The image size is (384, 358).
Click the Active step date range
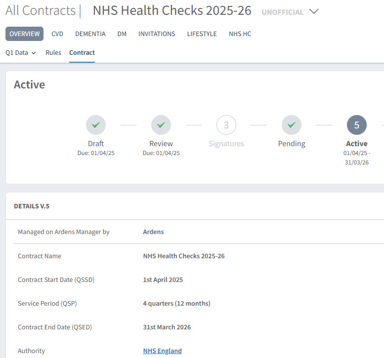[x=357, y=158]
